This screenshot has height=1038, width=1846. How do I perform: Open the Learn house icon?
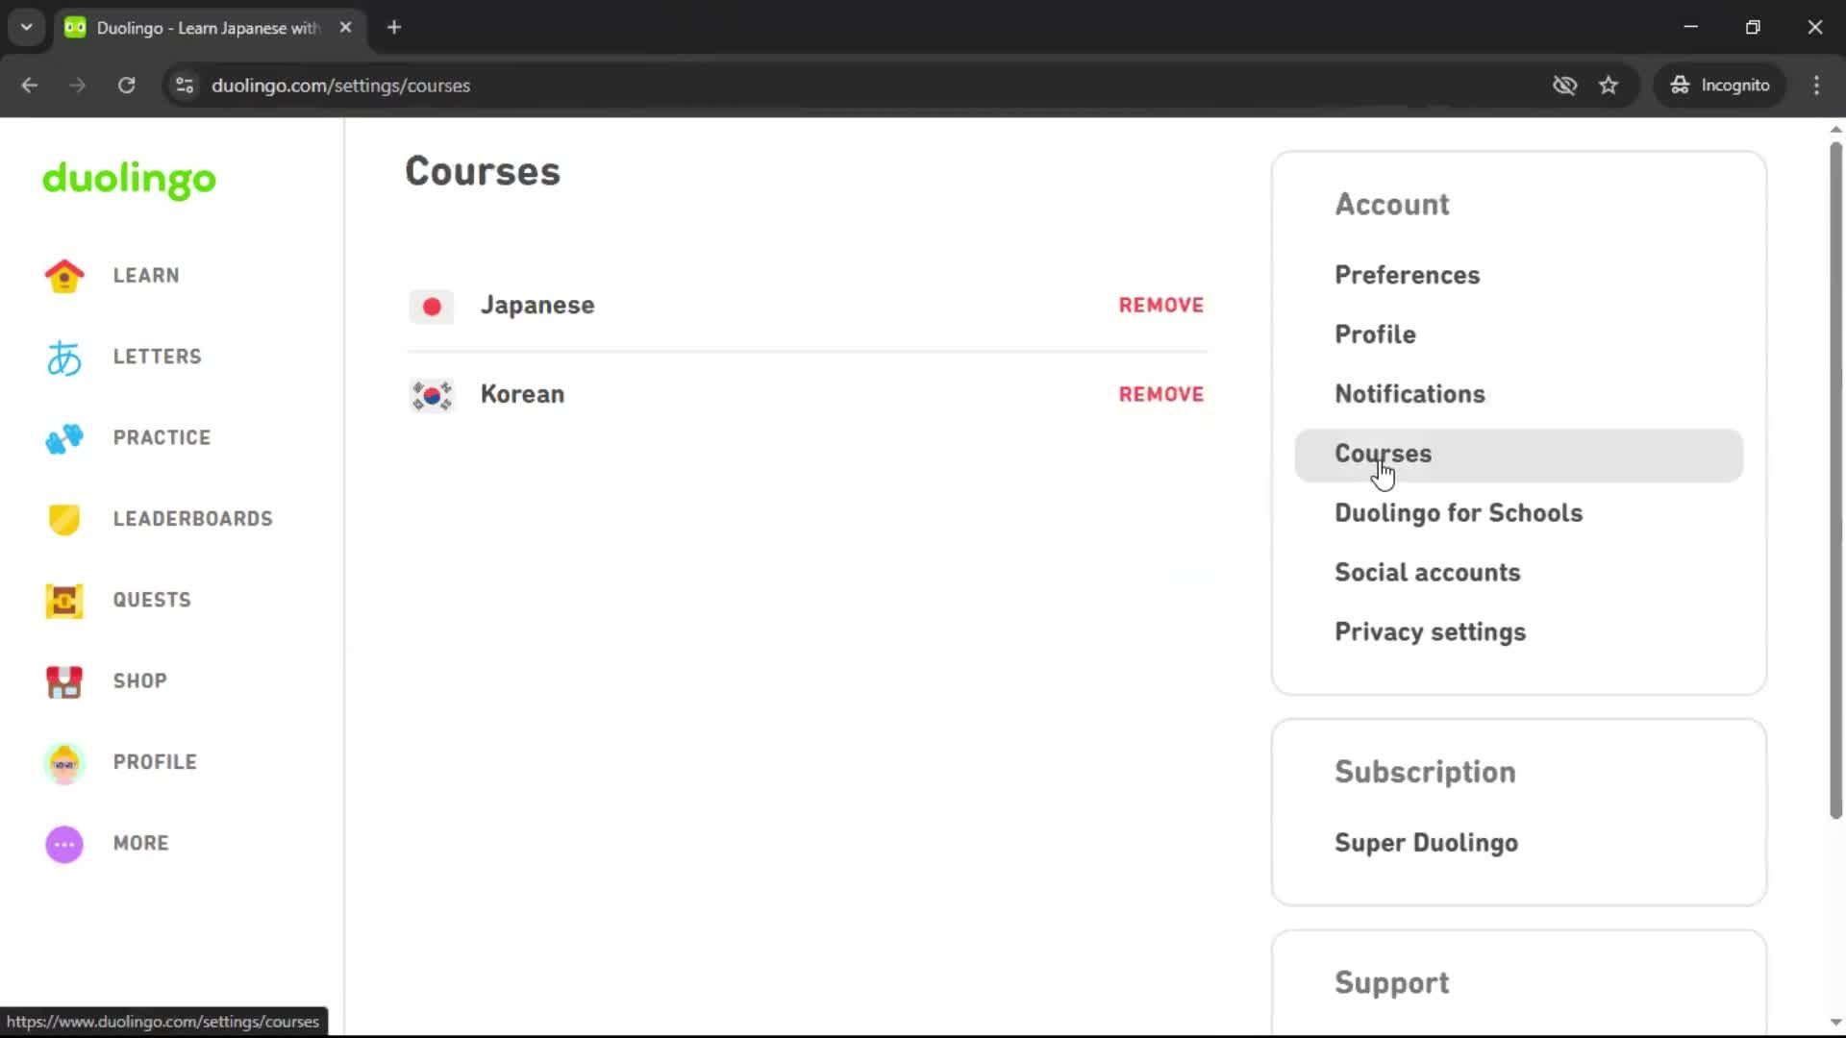[64, 276]
